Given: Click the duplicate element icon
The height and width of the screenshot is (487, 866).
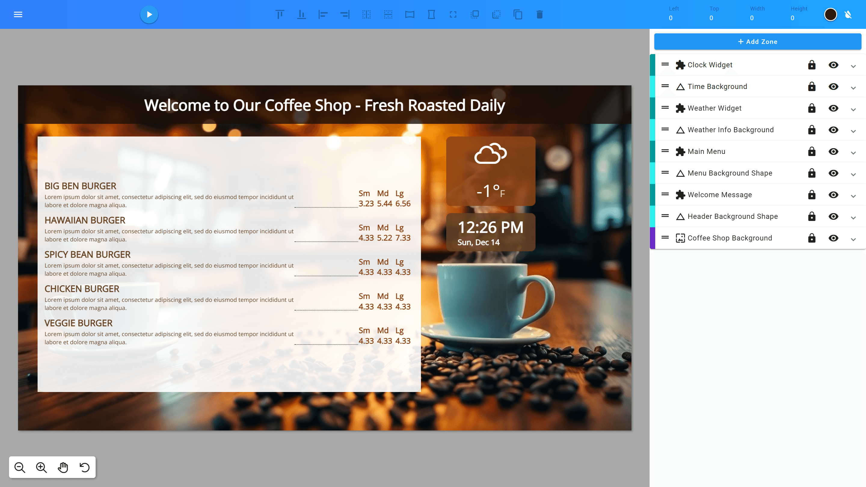Looking at the screenshot, I should pos(517,14).
